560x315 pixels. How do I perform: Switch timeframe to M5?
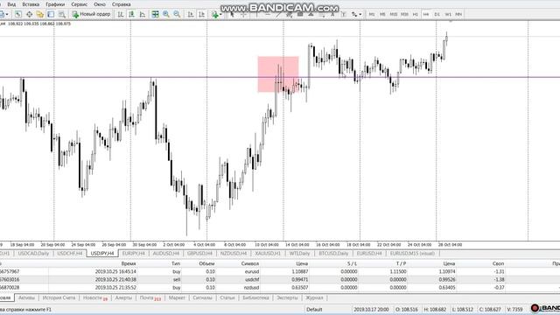click(382, 14)
